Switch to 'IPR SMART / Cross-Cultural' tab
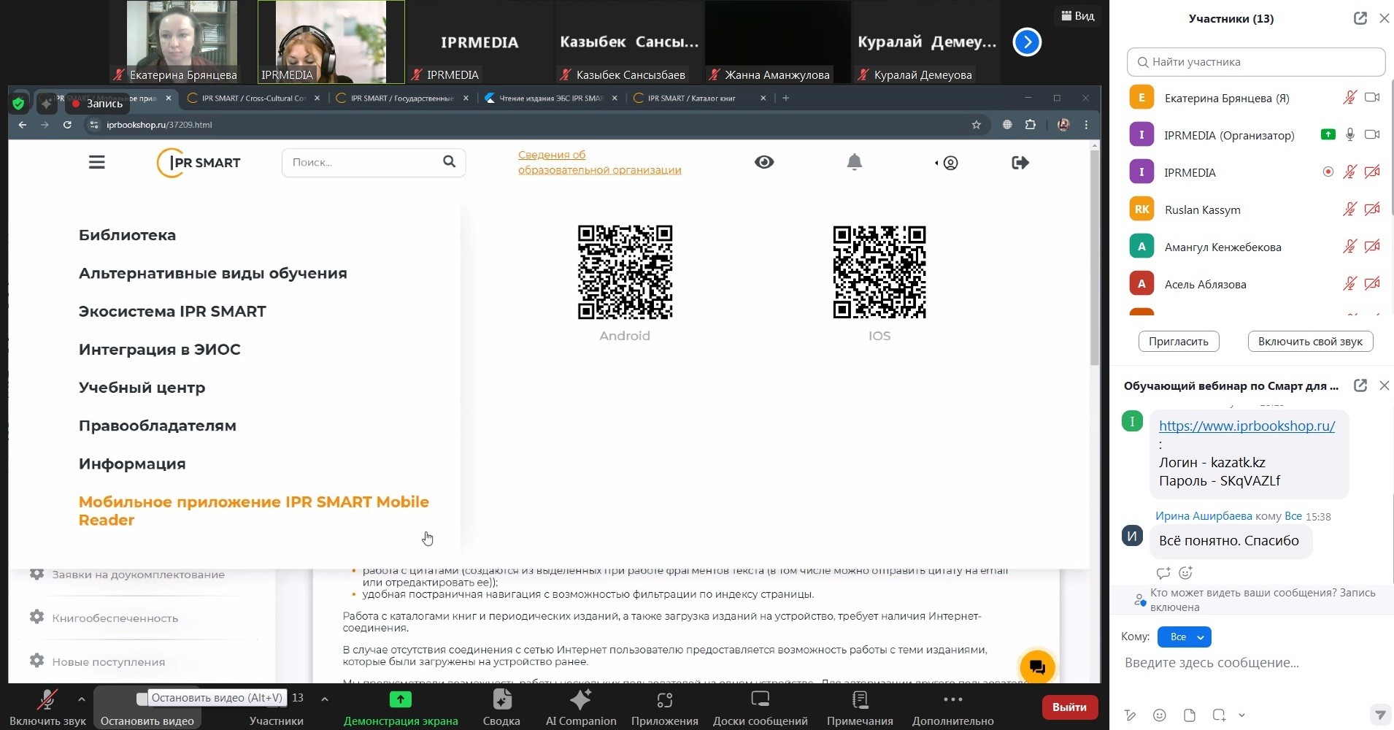The width and height of the screenshot is (1394, 730). 253,98
